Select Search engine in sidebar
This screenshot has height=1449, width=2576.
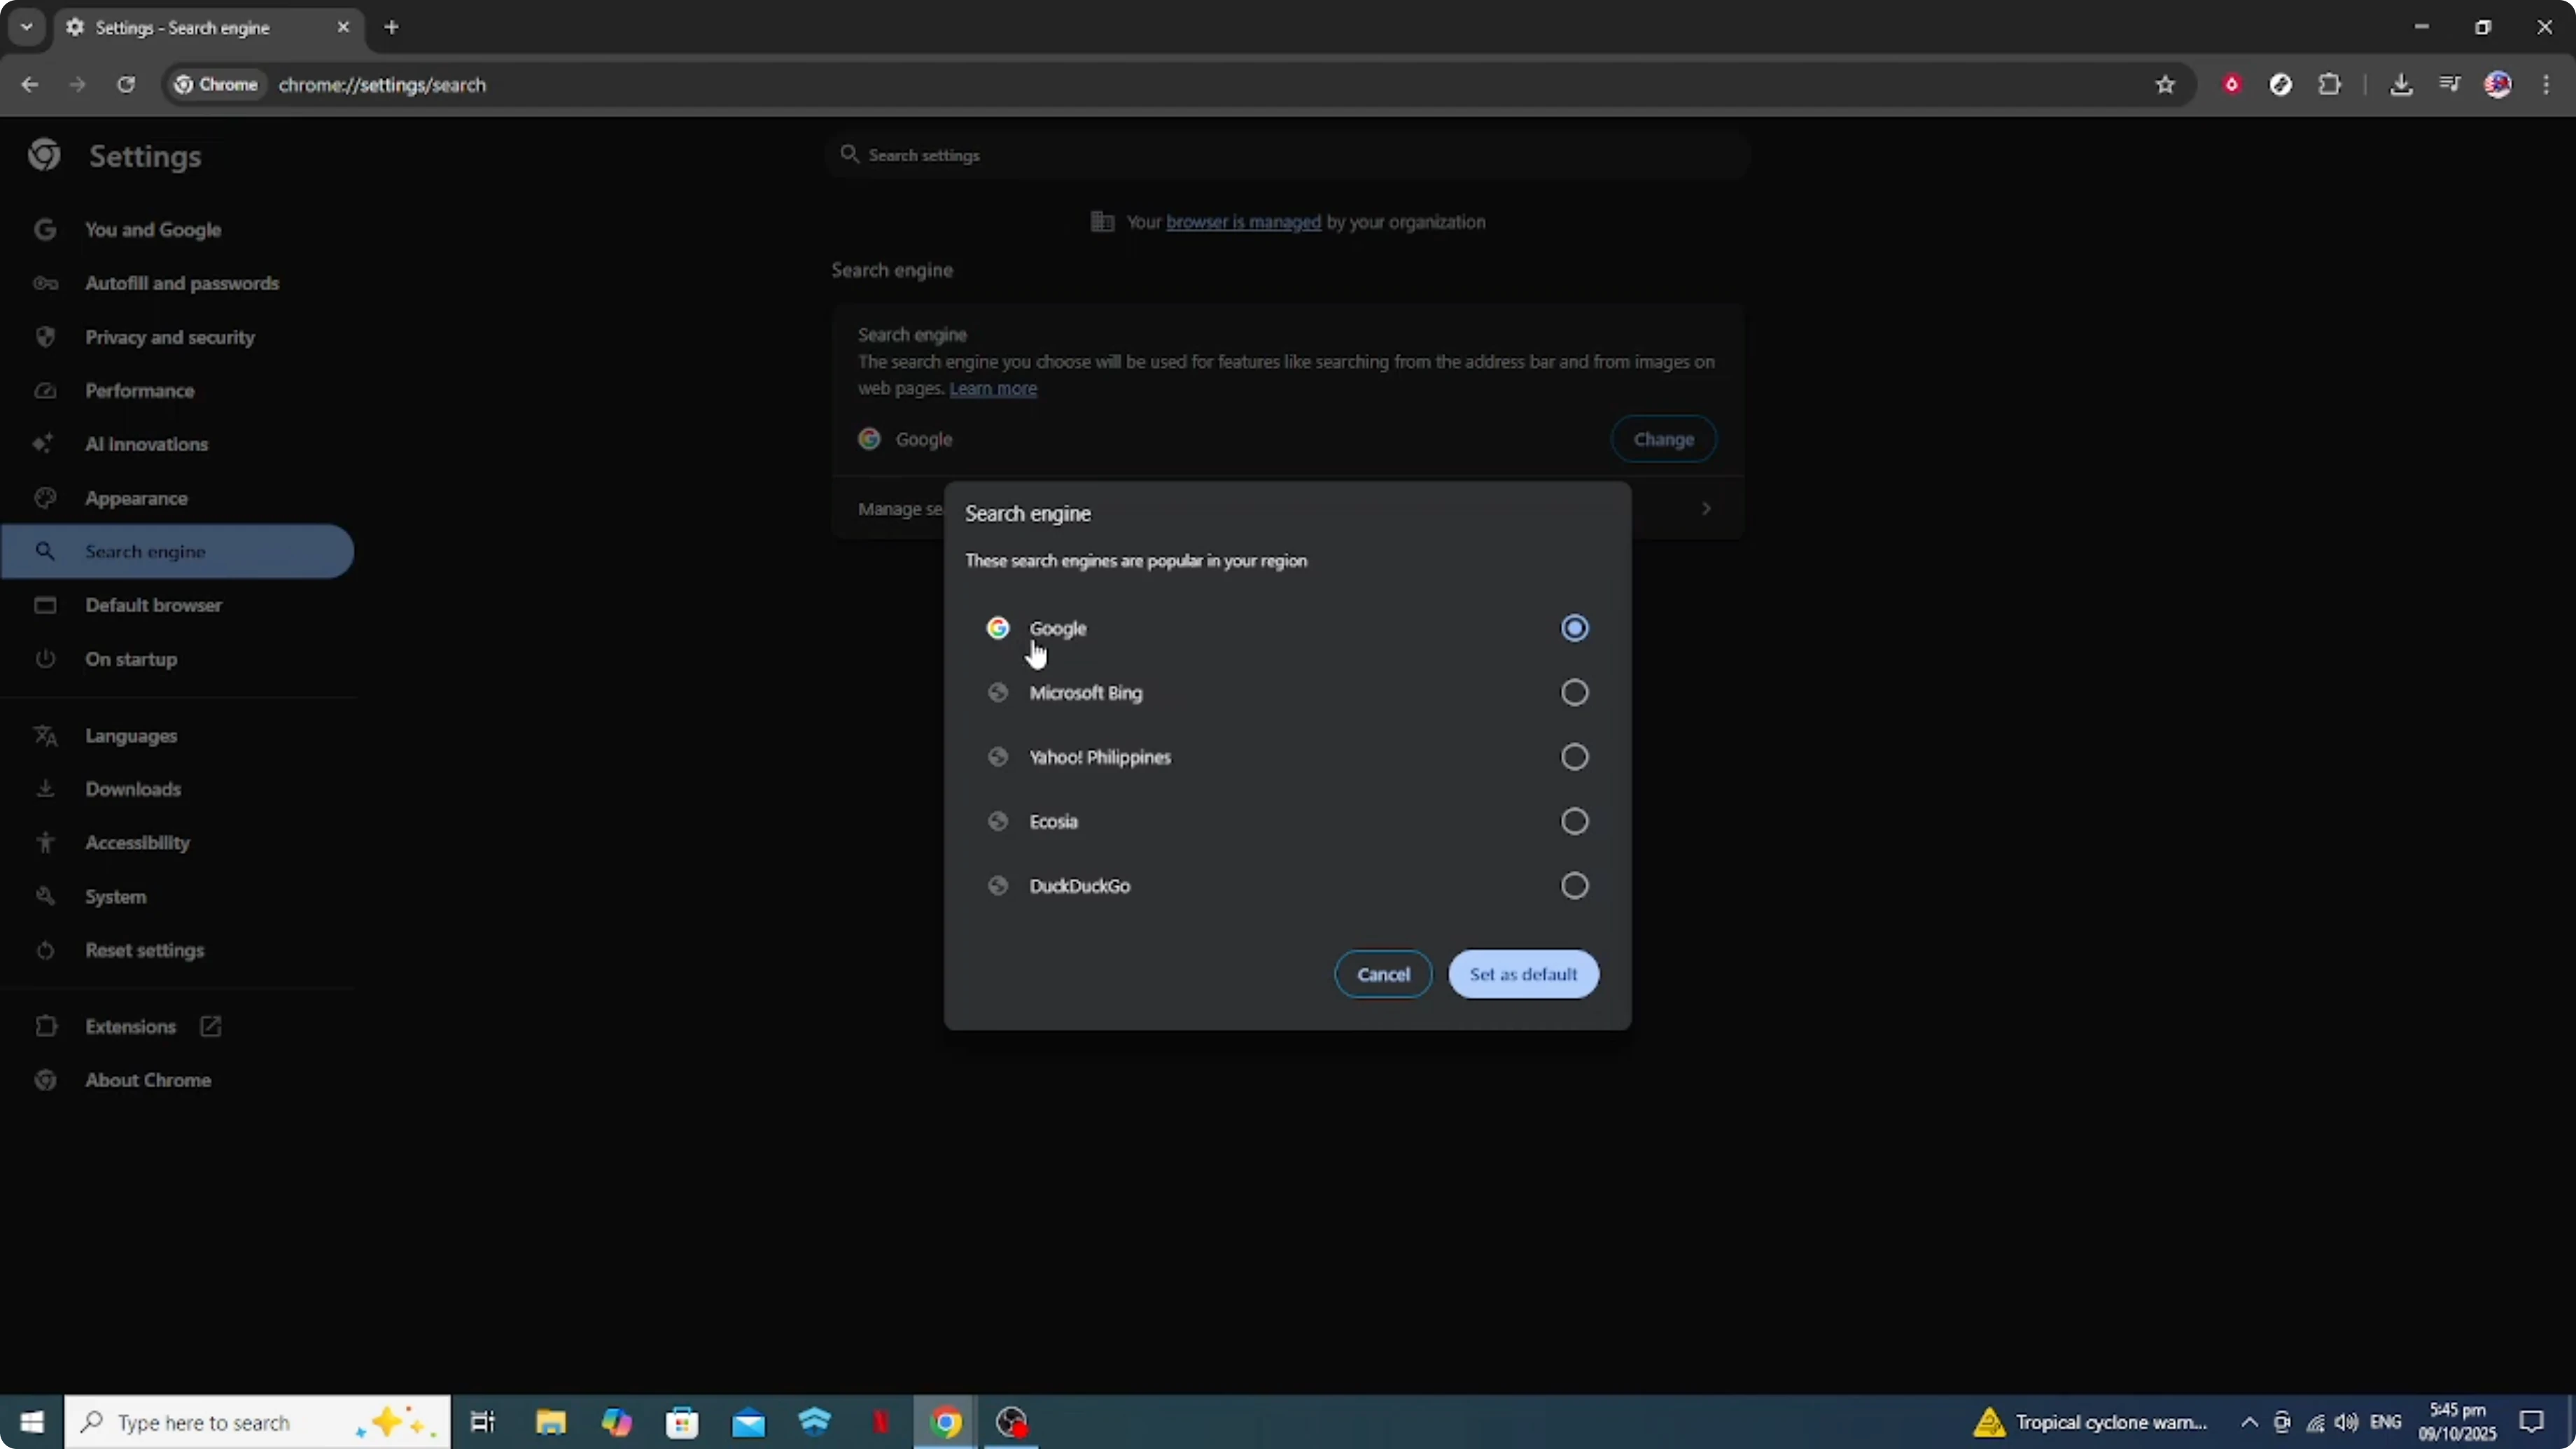tap(178, 551)
